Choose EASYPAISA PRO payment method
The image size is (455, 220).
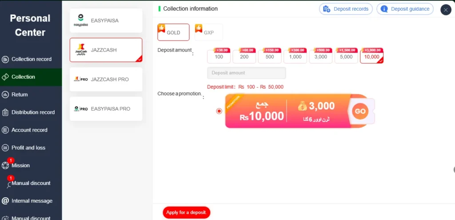pos(106,109)
